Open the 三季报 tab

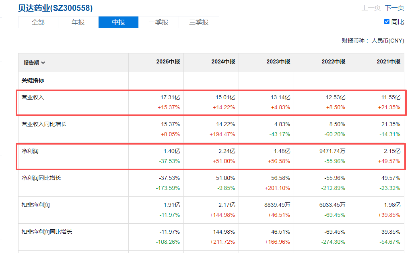[x=199, y=22]
